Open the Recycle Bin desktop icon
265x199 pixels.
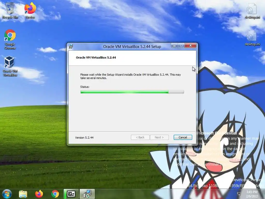(10, 10)
